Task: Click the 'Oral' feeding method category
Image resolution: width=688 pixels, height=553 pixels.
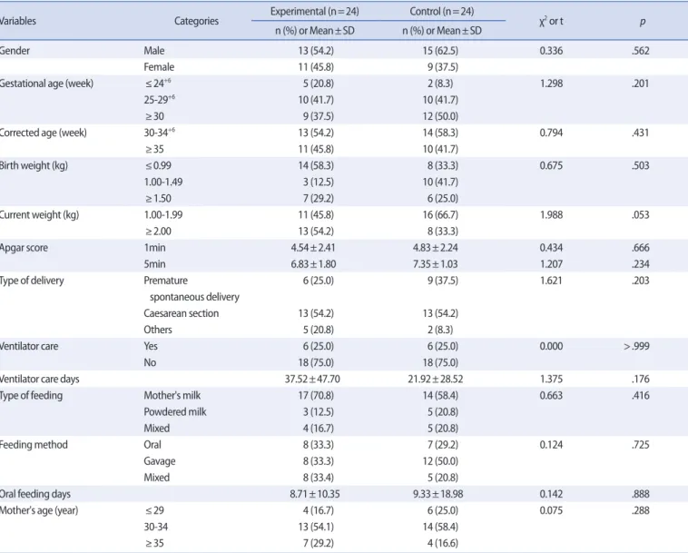Action: [152, 445]
